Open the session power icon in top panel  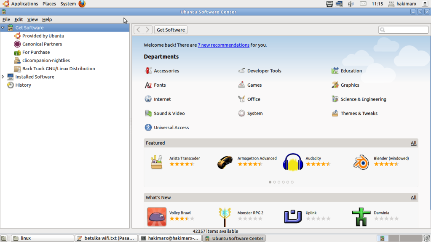(x=425, y=4)
